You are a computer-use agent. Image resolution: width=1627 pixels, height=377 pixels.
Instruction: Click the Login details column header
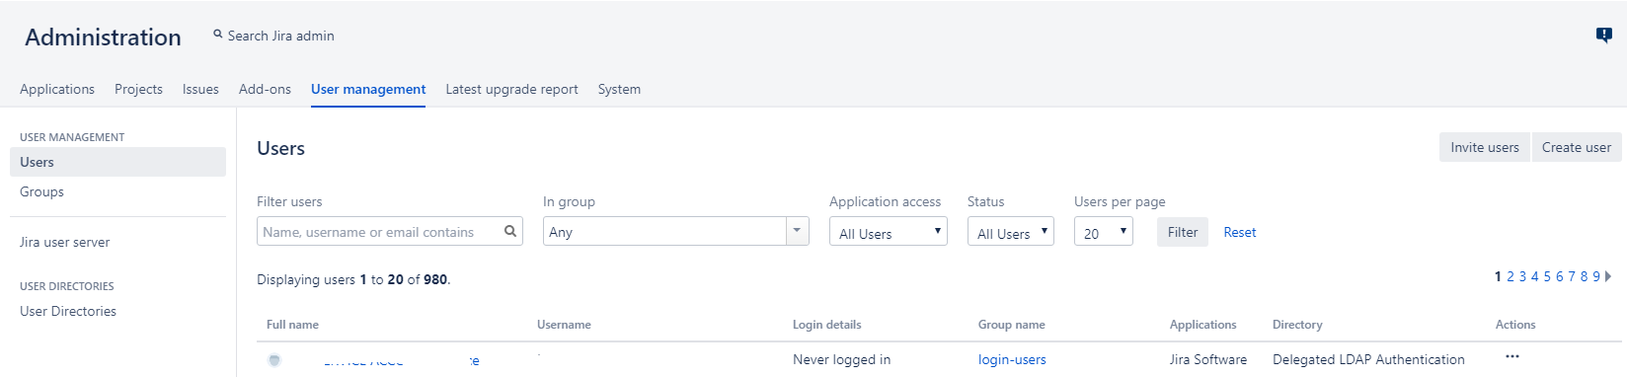826,325
